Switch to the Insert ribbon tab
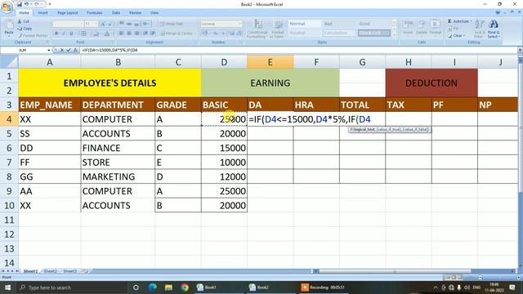 42,13
